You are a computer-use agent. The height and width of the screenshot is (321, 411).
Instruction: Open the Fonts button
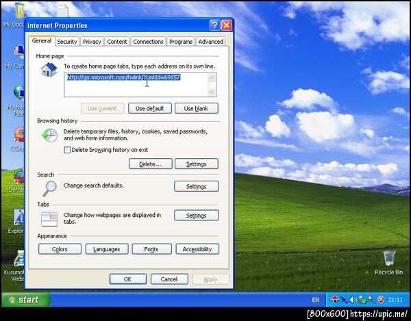151,249
